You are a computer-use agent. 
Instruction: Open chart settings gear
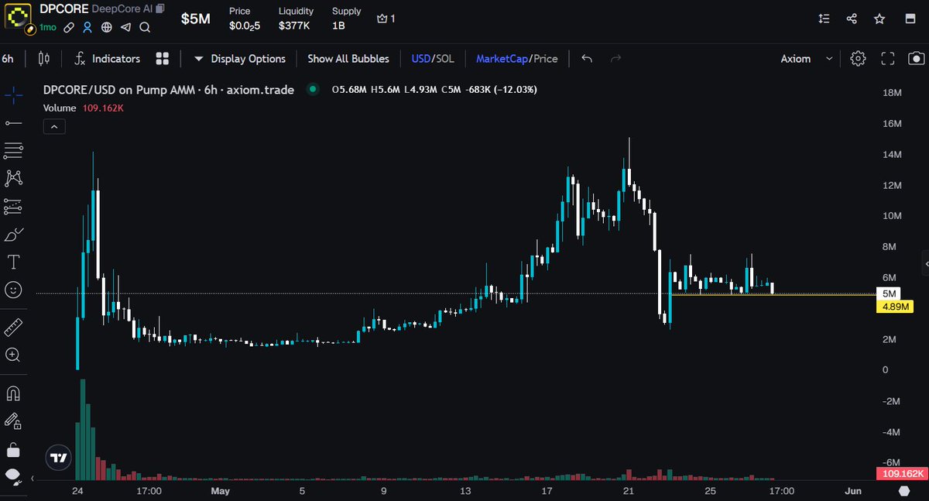click(858, 59)
